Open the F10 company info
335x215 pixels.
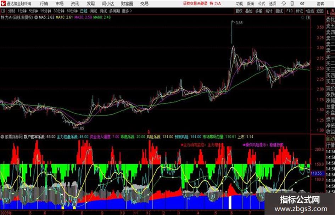289,11
